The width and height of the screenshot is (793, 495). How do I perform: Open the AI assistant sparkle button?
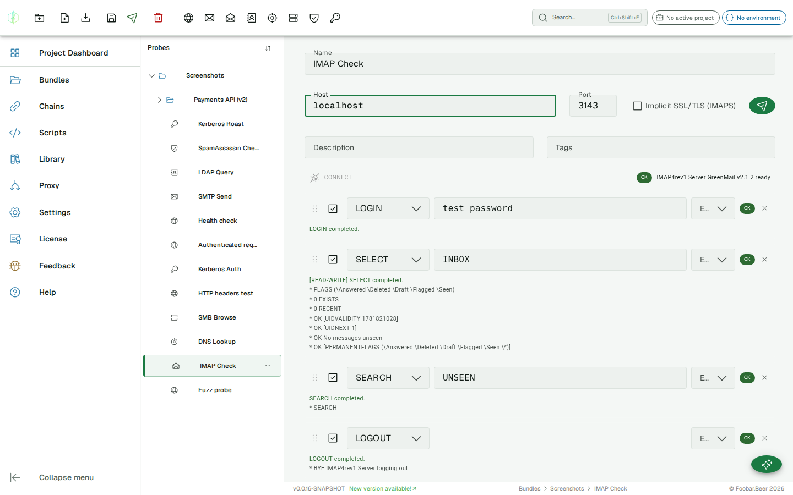[x=766, y=464]
